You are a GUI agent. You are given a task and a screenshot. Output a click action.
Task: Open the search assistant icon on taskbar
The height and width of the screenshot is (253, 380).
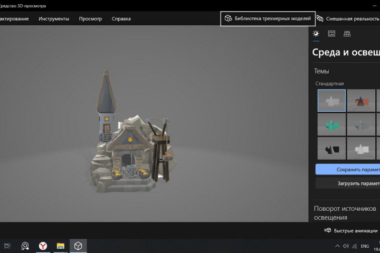tap(25, 246)
